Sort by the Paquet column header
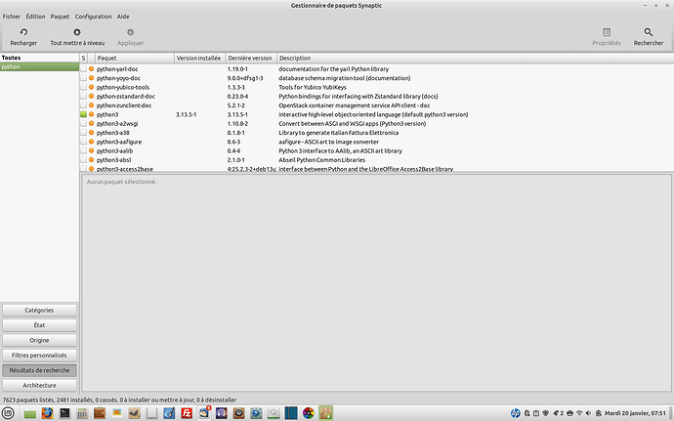 [x=133, y=59]
